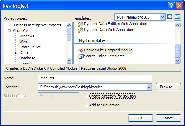Select Visual C# project type

click(21, 31)
